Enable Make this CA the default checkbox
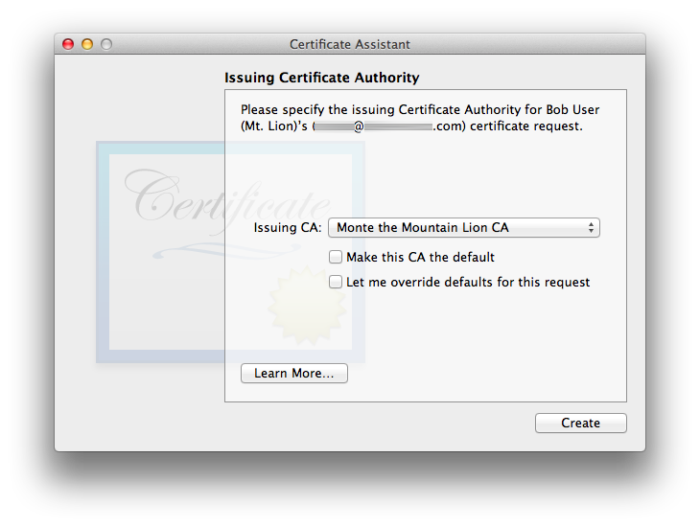The image size is (700, 527). (x=336, y=257)
